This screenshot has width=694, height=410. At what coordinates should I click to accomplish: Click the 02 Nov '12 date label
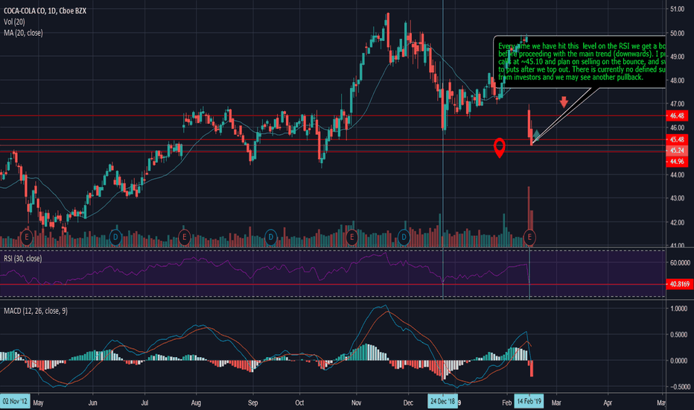(15, 402)
